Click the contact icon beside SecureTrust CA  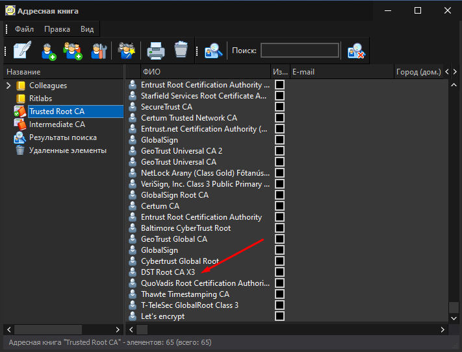tap(133, 107)
